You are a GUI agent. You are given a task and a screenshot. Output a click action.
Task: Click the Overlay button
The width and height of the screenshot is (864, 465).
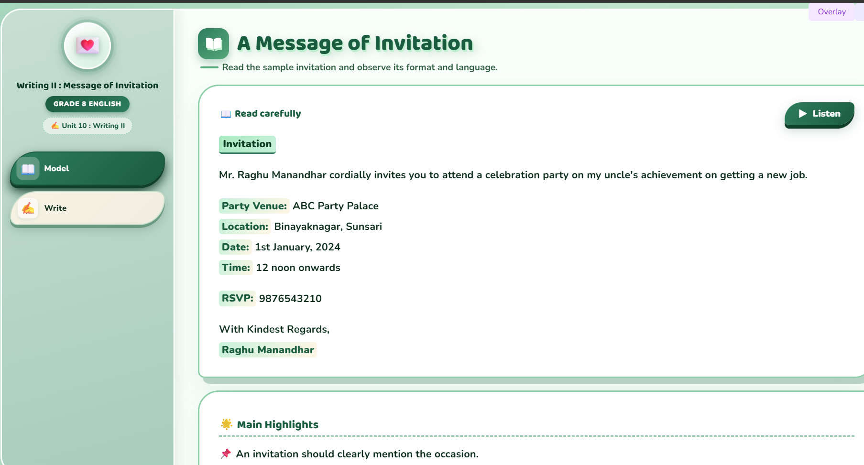pos(831,12)
